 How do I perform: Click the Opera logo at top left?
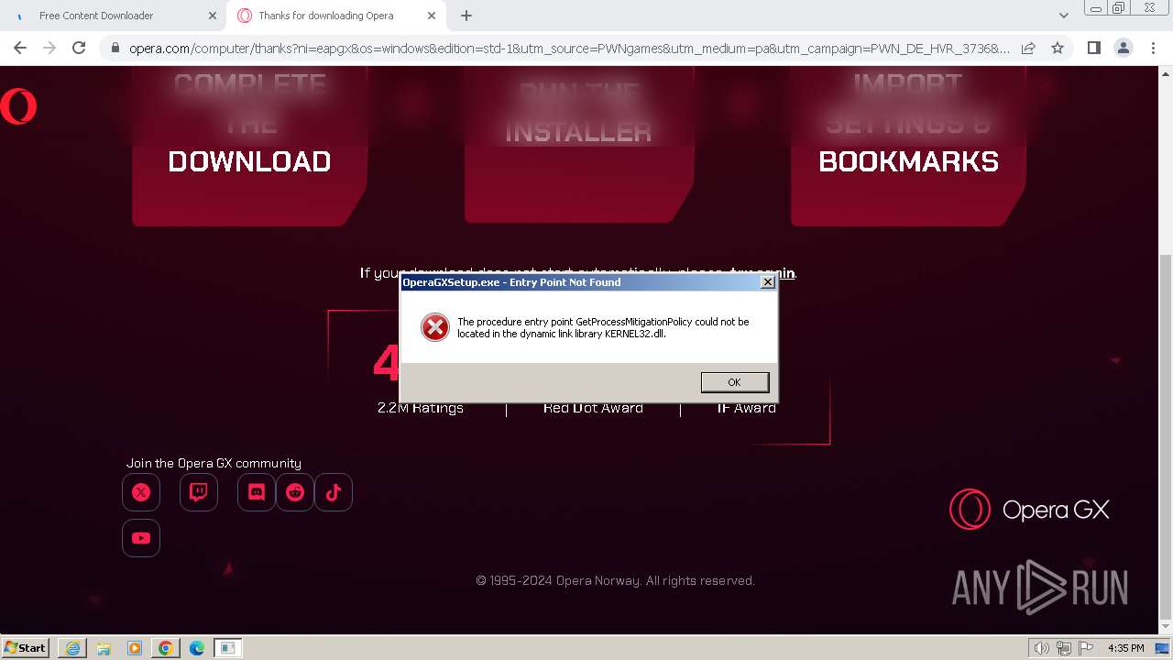18,106
